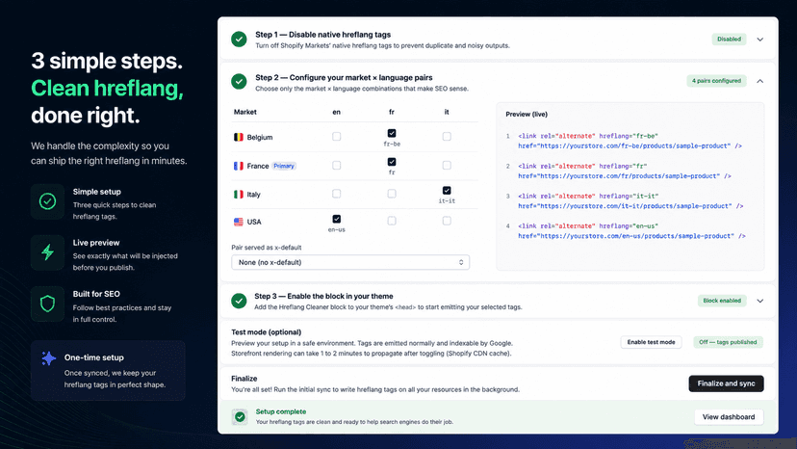Viewport: 797px width, 449px height.
Task: Click the Step 1 green checkmark icon
Action: pyautogui.click(x=239, y=40)
